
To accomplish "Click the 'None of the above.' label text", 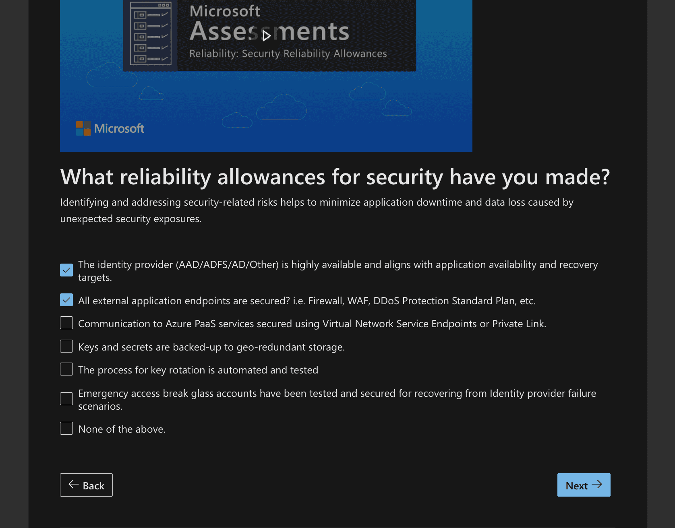I will click(122, 429).
